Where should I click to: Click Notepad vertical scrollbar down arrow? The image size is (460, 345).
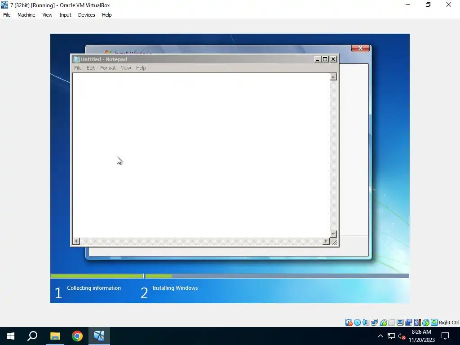[333, 234]
